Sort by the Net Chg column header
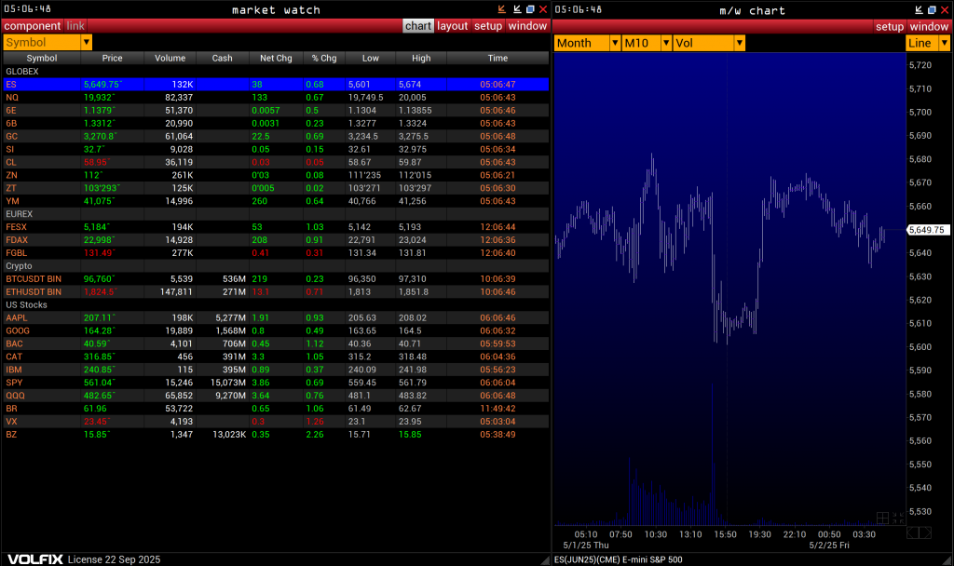The image size is (954, 566). tap(276, 58)
